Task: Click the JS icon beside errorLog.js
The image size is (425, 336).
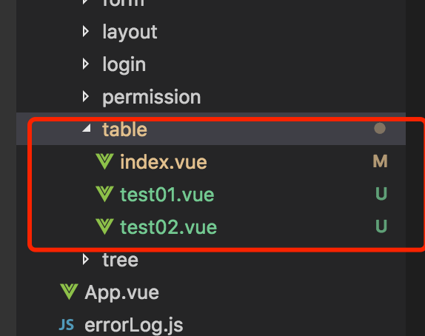Action: pyautogui.click(x=67, y=325)
